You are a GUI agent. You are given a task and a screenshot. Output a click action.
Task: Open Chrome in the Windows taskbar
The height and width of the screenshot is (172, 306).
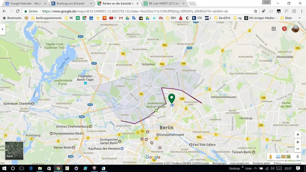click(x=58, y=168)
